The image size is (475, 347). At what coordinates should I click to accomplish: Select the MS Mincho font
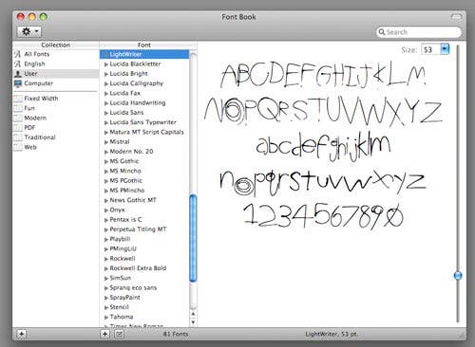click(125, 171)
